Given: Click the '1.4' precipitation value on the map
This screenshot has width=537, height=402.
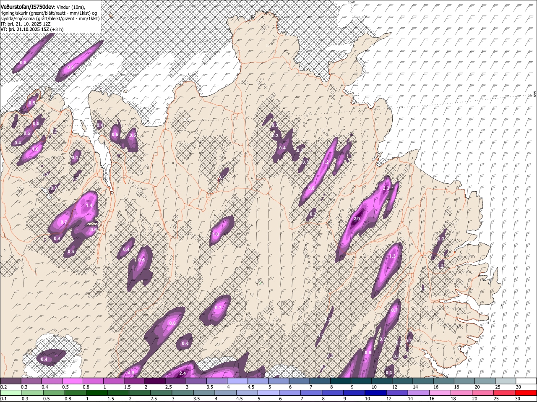Looking at the screenshot, I should tap(89, 206).
